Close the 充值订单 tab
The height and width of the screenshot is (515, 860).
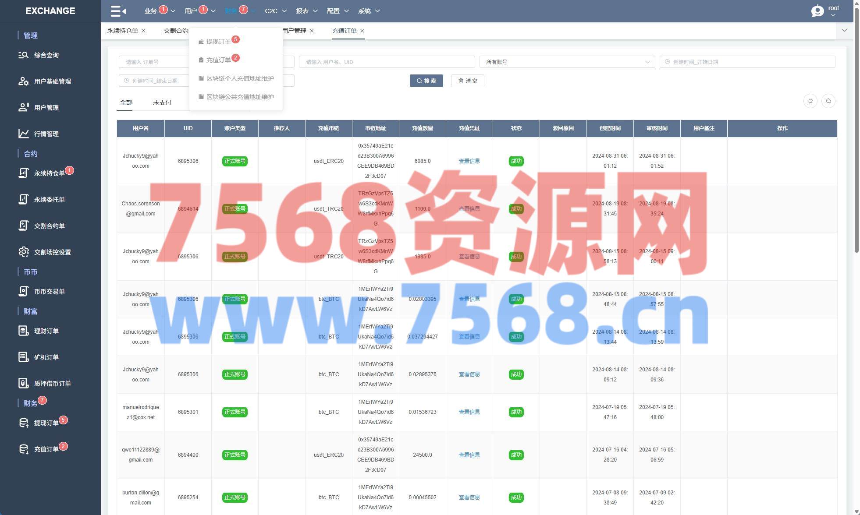[362, 31]
